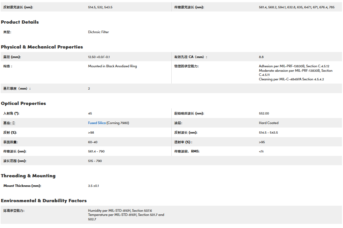Click the 552.00 start wavelength value
The height and width of the screenshot is (228, 343).
coord(264,114)
